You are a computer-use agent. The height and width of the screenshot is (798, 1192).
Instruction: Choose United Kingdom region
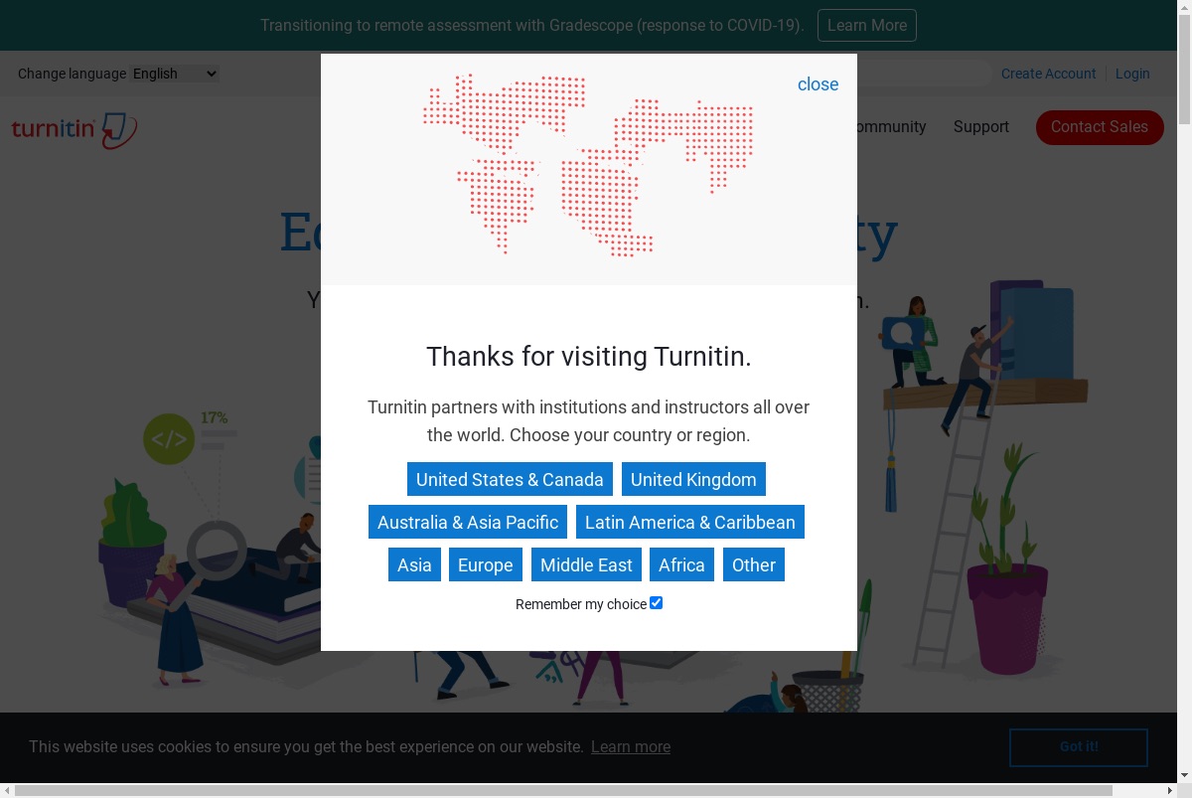pyautogui.click(x=693, y=479)
